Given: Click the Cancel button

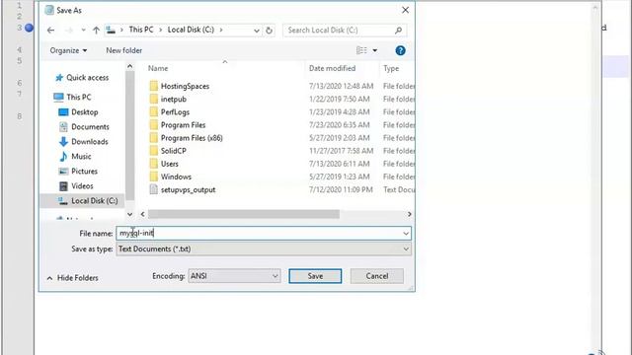Looking at the screenshot, I should (x=377, y=276).
